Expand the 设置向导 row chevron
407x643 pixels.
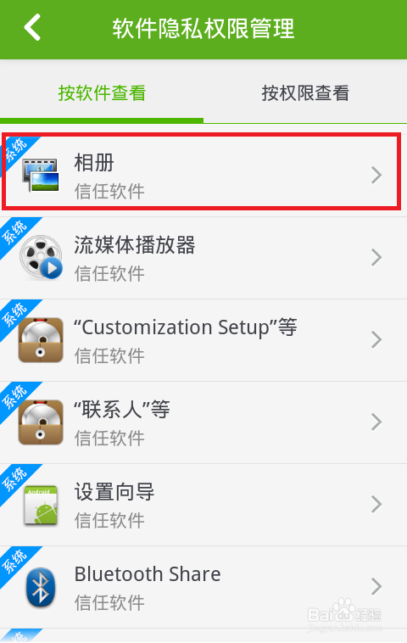click(x=376, y=504)
